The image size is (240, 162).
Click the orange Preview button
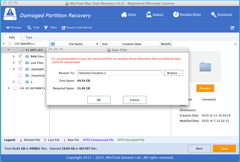pyautogui.click(x=205, y=88)
